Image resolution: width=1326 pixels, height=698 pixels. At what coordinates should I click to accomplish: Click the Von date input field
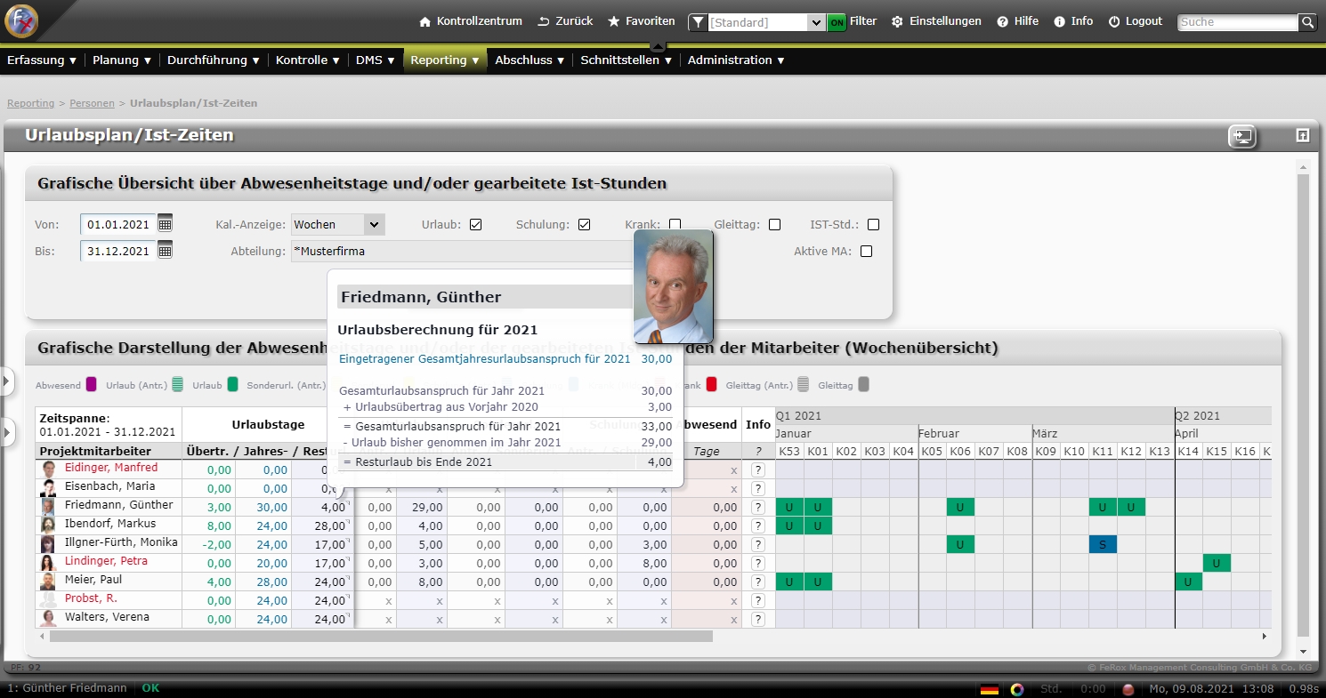[x=117, y=225]
